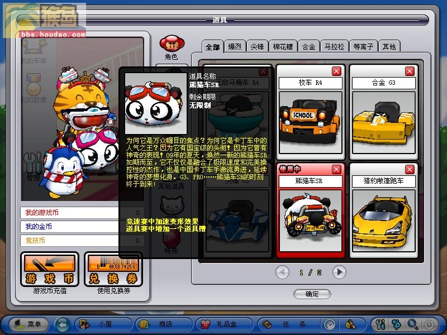Open the 菜单 main menu button
This screenshot has width=447, height=335.
[x=28, y=324]
